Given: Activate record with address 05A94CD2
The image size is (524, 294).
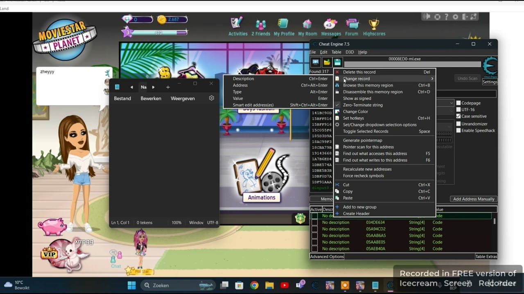Looking at the screenshot, I should click(314, 229).
